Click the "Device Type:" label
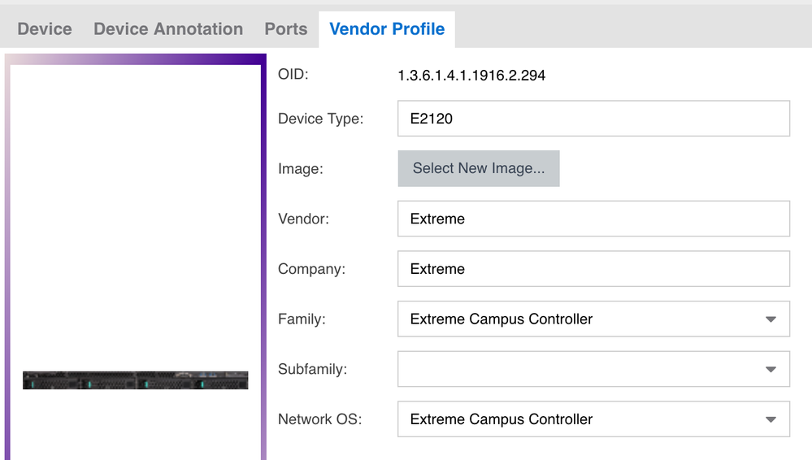 (x=320, y=119)
